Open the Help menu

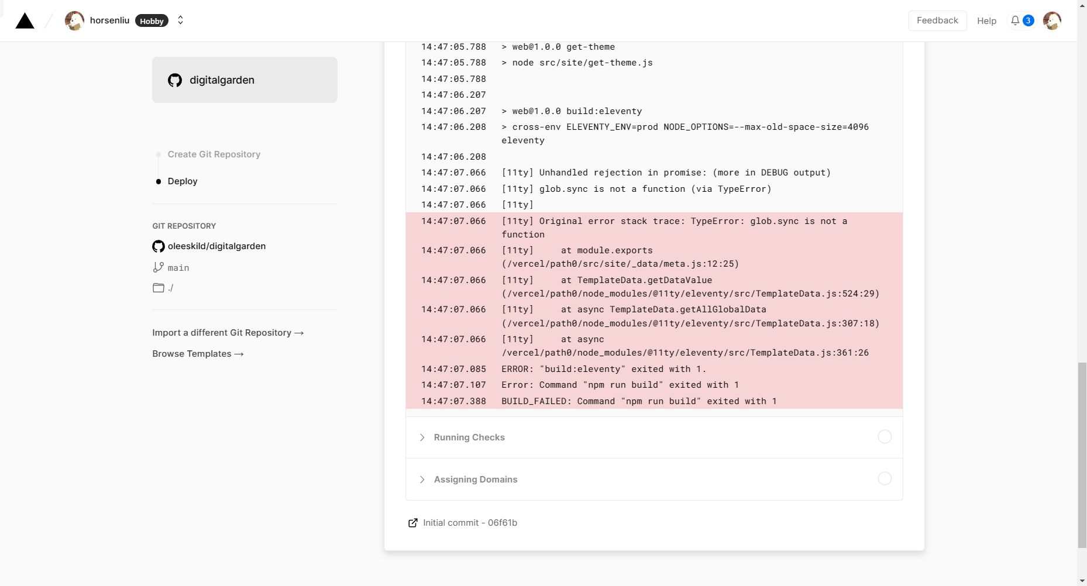coord(986,21)
